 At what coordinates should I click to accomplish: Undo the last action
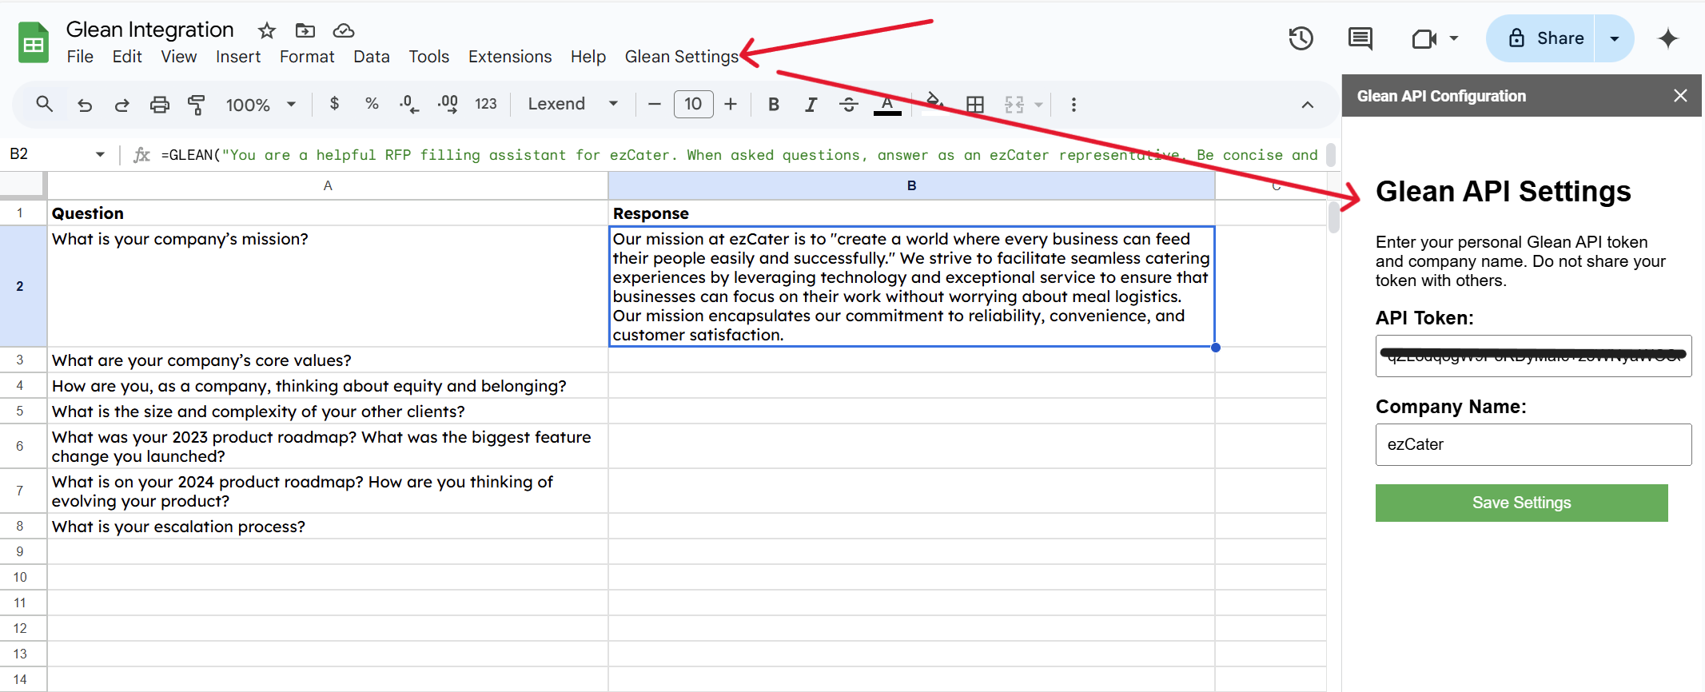[85, 105]
